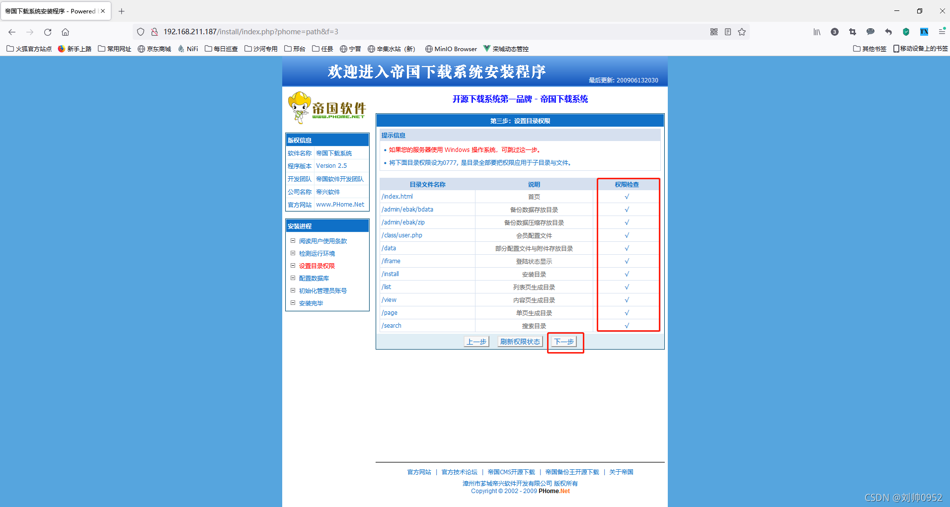
Task: Open the 宁晋 bookmark
Action: coord(350,49)
